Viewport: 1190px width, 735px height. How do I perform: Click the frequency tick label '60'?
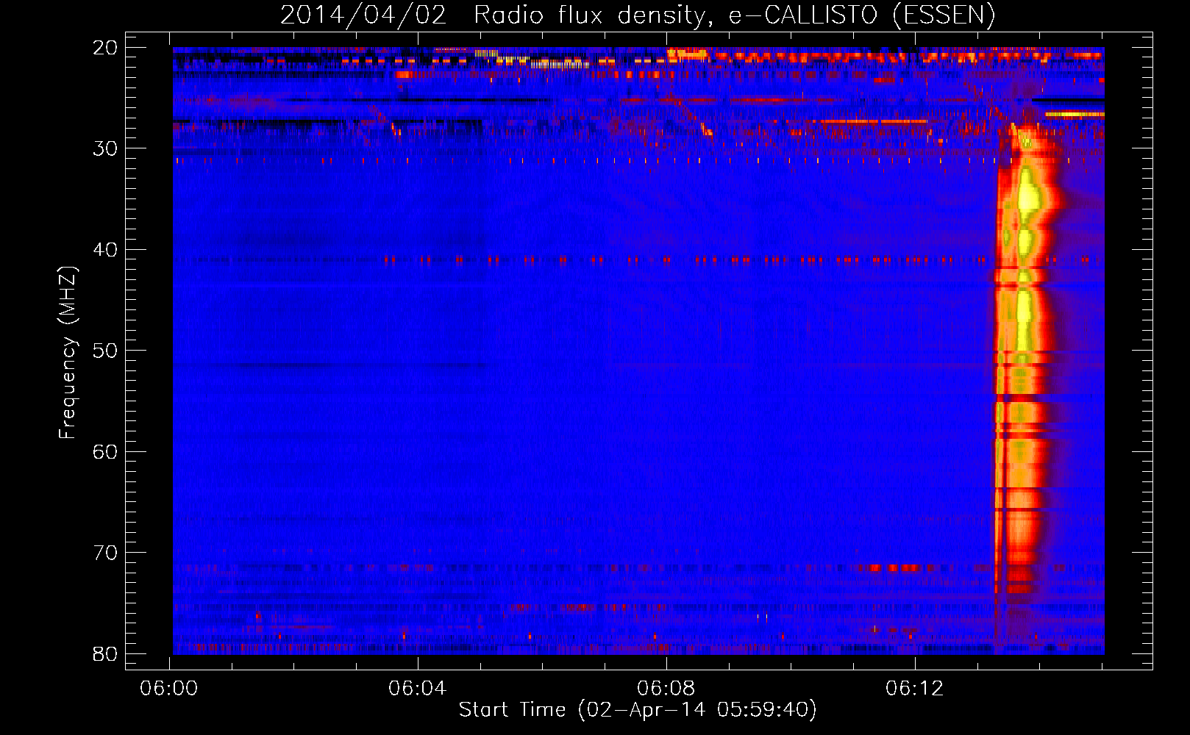coord(106,451)
